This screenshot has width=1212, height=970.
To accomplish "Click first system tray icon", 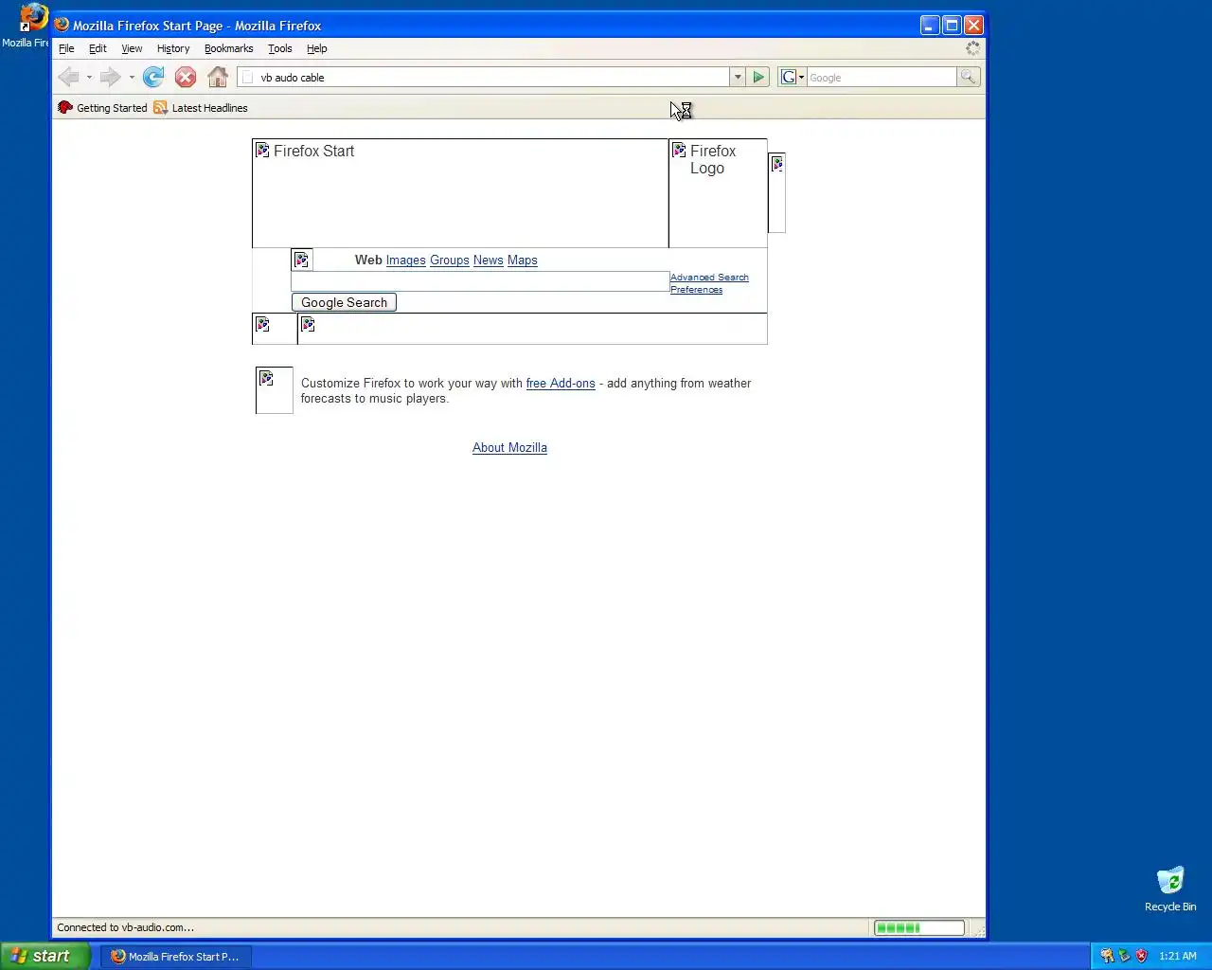I will [1107, 956].
